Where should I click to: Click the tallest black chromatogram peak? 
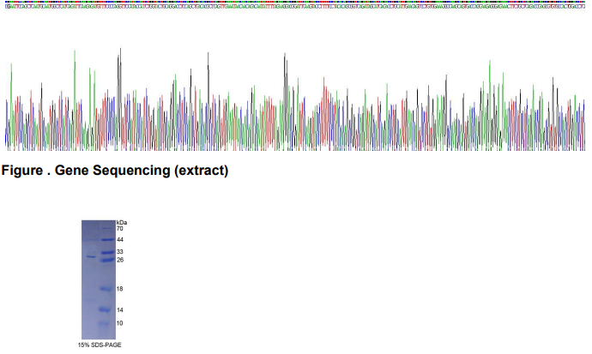pyautogui.click(x=120, y=50)
